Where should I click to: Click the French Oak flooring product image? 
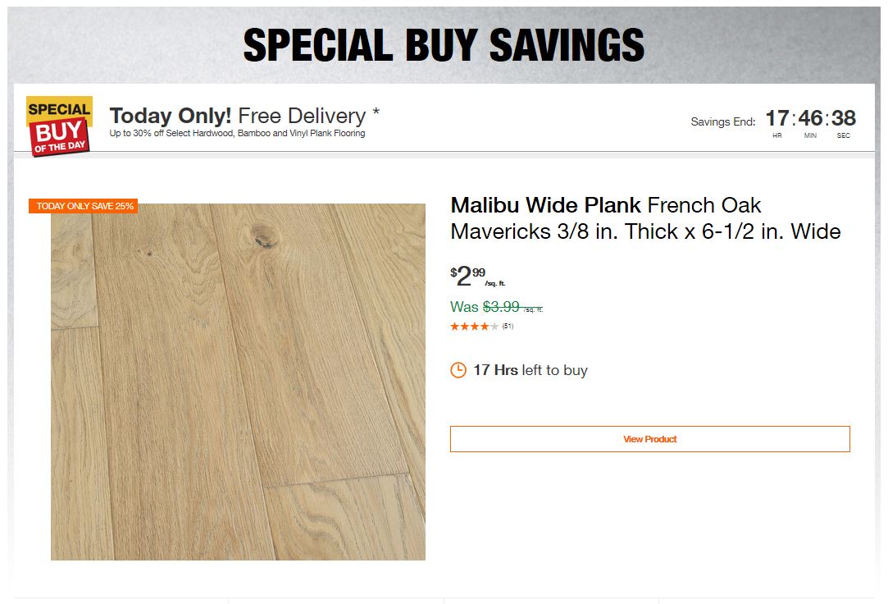coord(238,382)
